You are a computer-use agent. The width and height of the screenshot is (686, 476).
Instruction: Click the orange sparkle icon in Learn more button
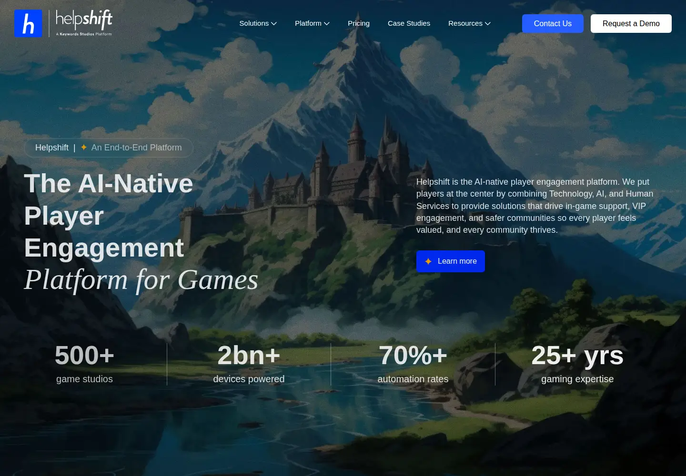[x=428, y=261]
